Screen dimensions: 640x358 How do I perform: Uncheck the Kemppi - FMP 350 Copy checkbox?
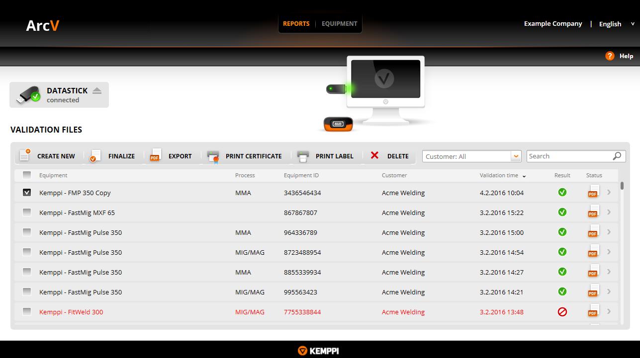27,192
